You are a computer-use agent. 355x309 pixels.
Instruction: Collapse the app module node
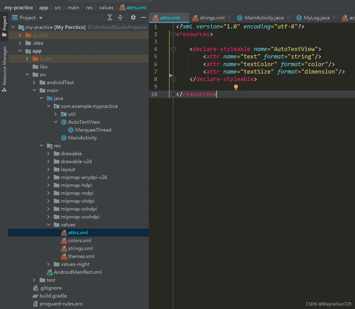tap(20, 51)
